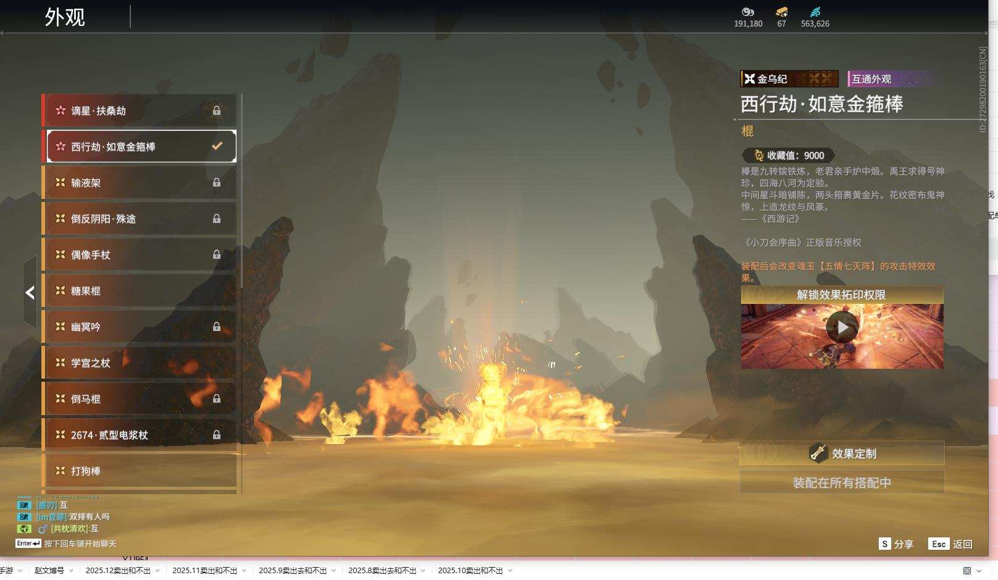Image resolution: width=998 pixels, height=580 pixels.
Task: Switch to the 2025.9卖出去和不出 sheet tab
Action: [x=293, y=570]
